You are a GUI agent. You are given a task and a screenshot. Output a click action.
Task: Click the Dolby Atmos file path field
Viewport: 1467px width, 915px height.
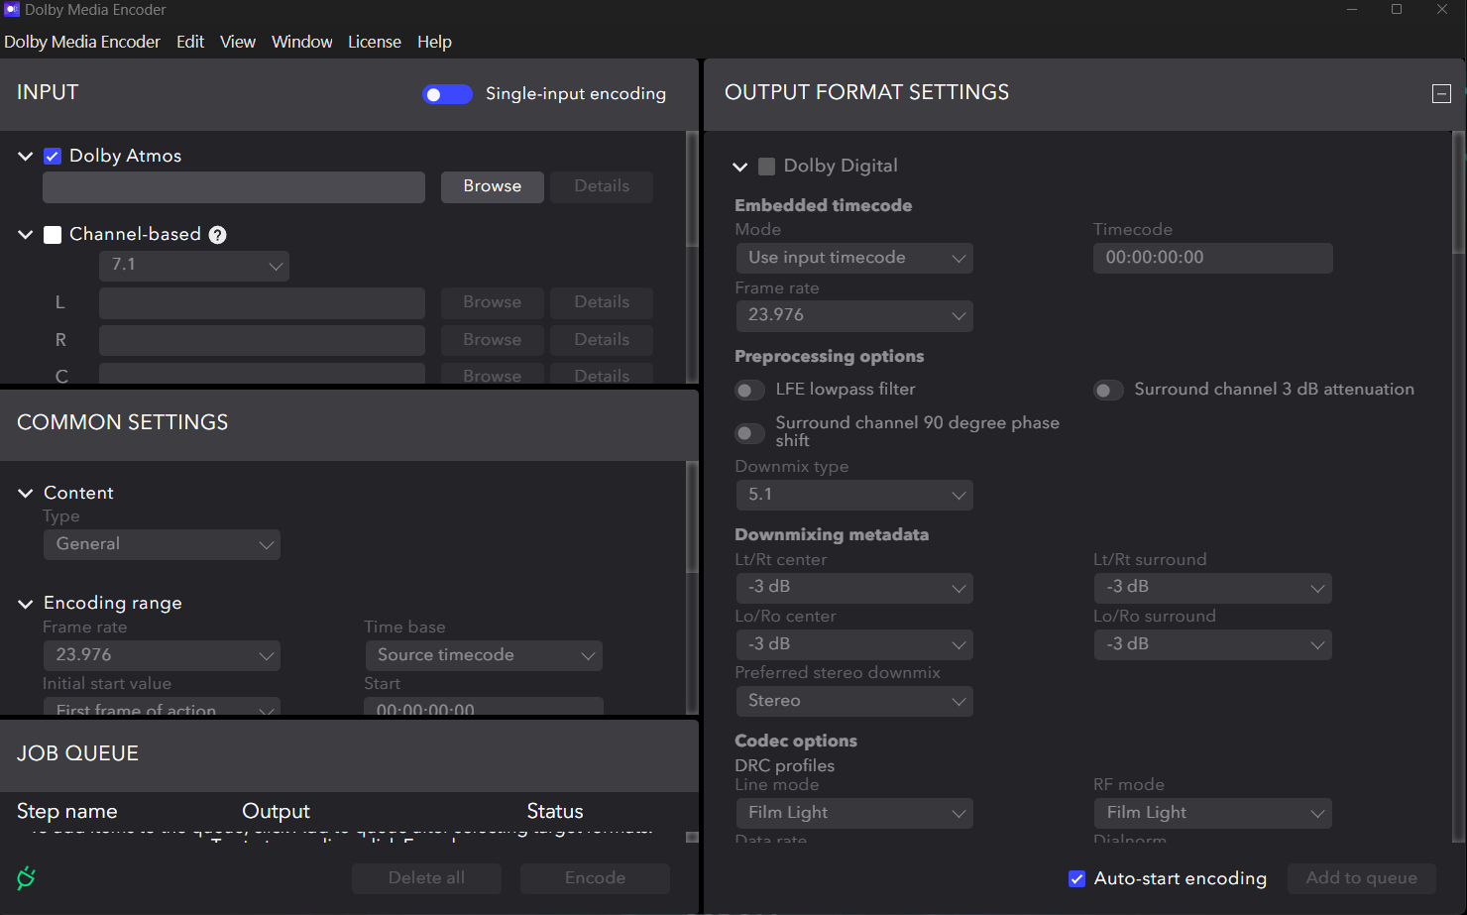(234, 187)
